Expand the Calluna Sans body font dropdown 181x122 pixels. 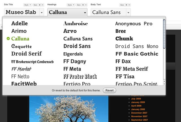click(128, 12)
